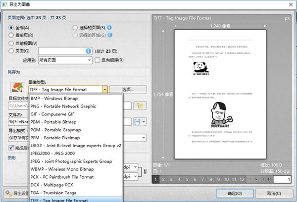
Task: Confirm with the 确定(O) button
Action: [x=235, y=193]
